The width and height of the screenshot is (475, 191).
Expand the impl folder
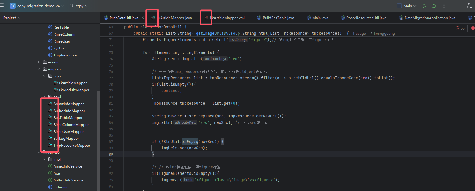44,159
